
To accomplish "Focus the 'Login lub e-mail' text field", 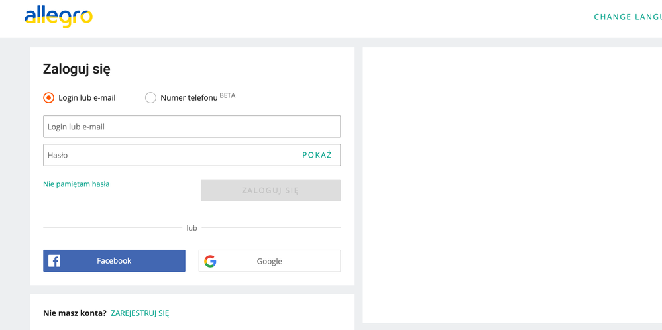I will tap(192, 127).
